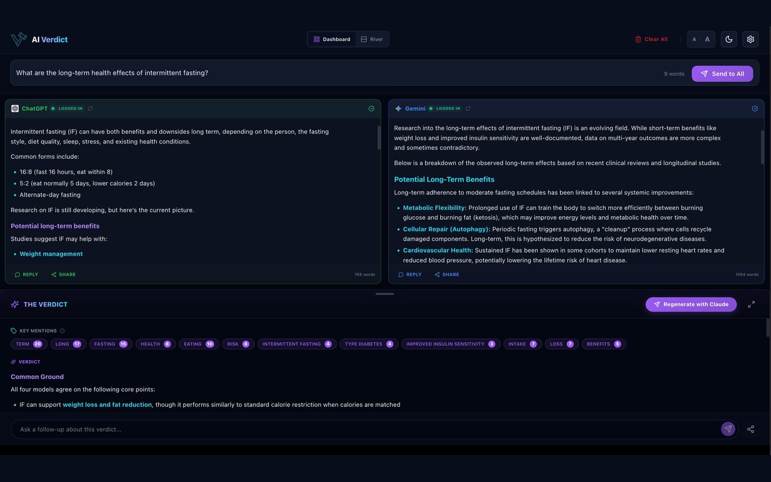This screenshot has height=482, width=771.
Task: Select the TERM 20 keyword chip
Action: pos(29,344)
